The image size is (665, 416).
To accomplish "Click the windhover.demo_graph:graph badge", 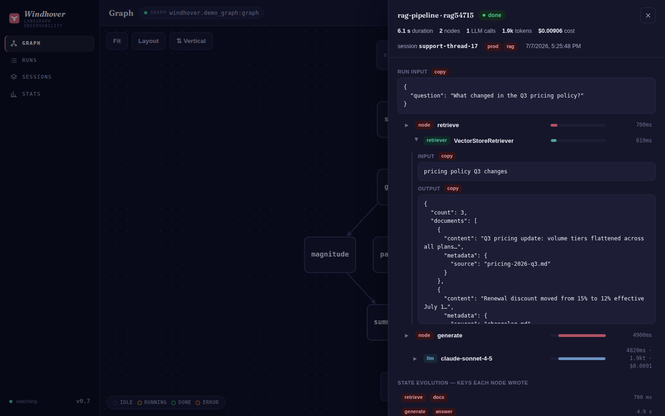I will click(x=201, y=13).
